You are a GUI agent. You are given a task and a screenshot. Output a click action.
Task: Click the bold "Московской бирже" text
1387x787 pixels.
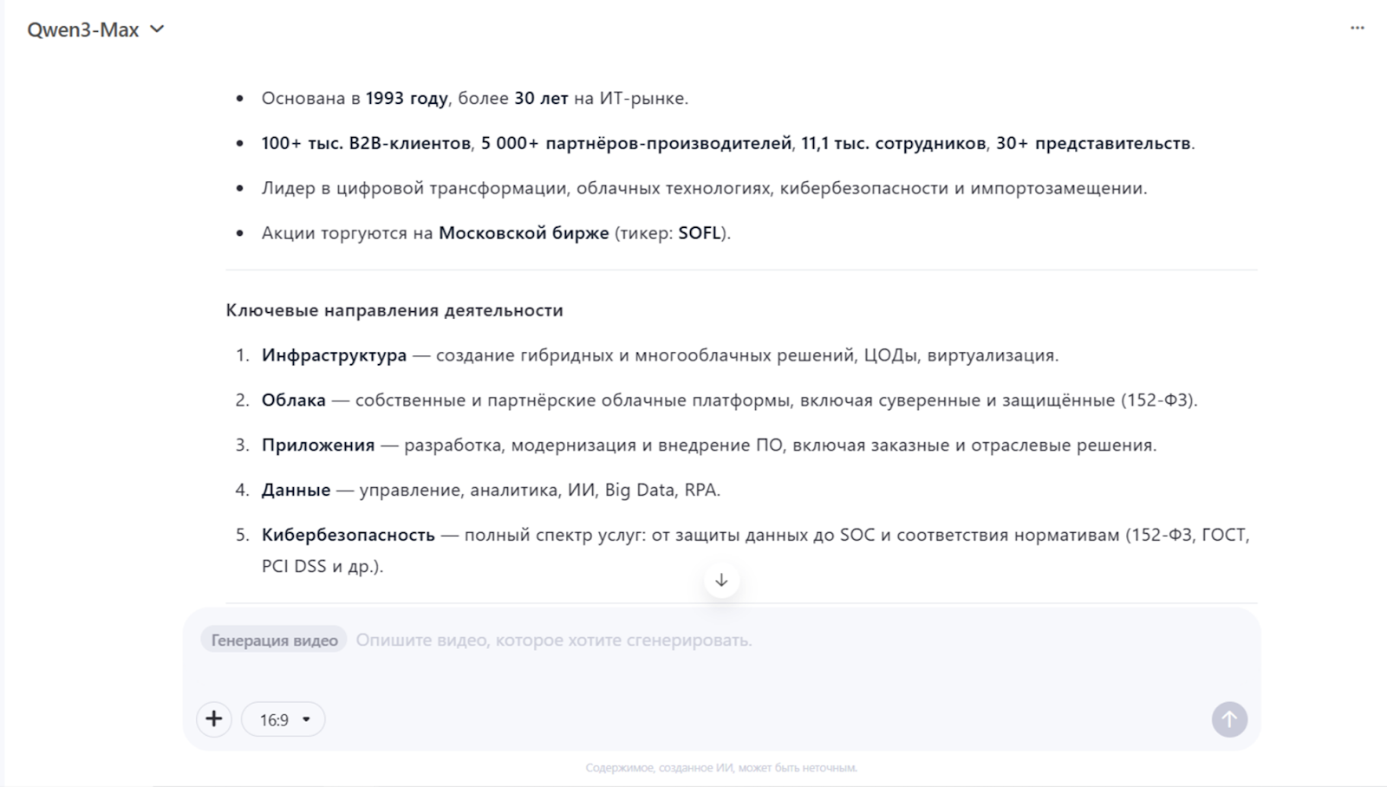point(524,233)
